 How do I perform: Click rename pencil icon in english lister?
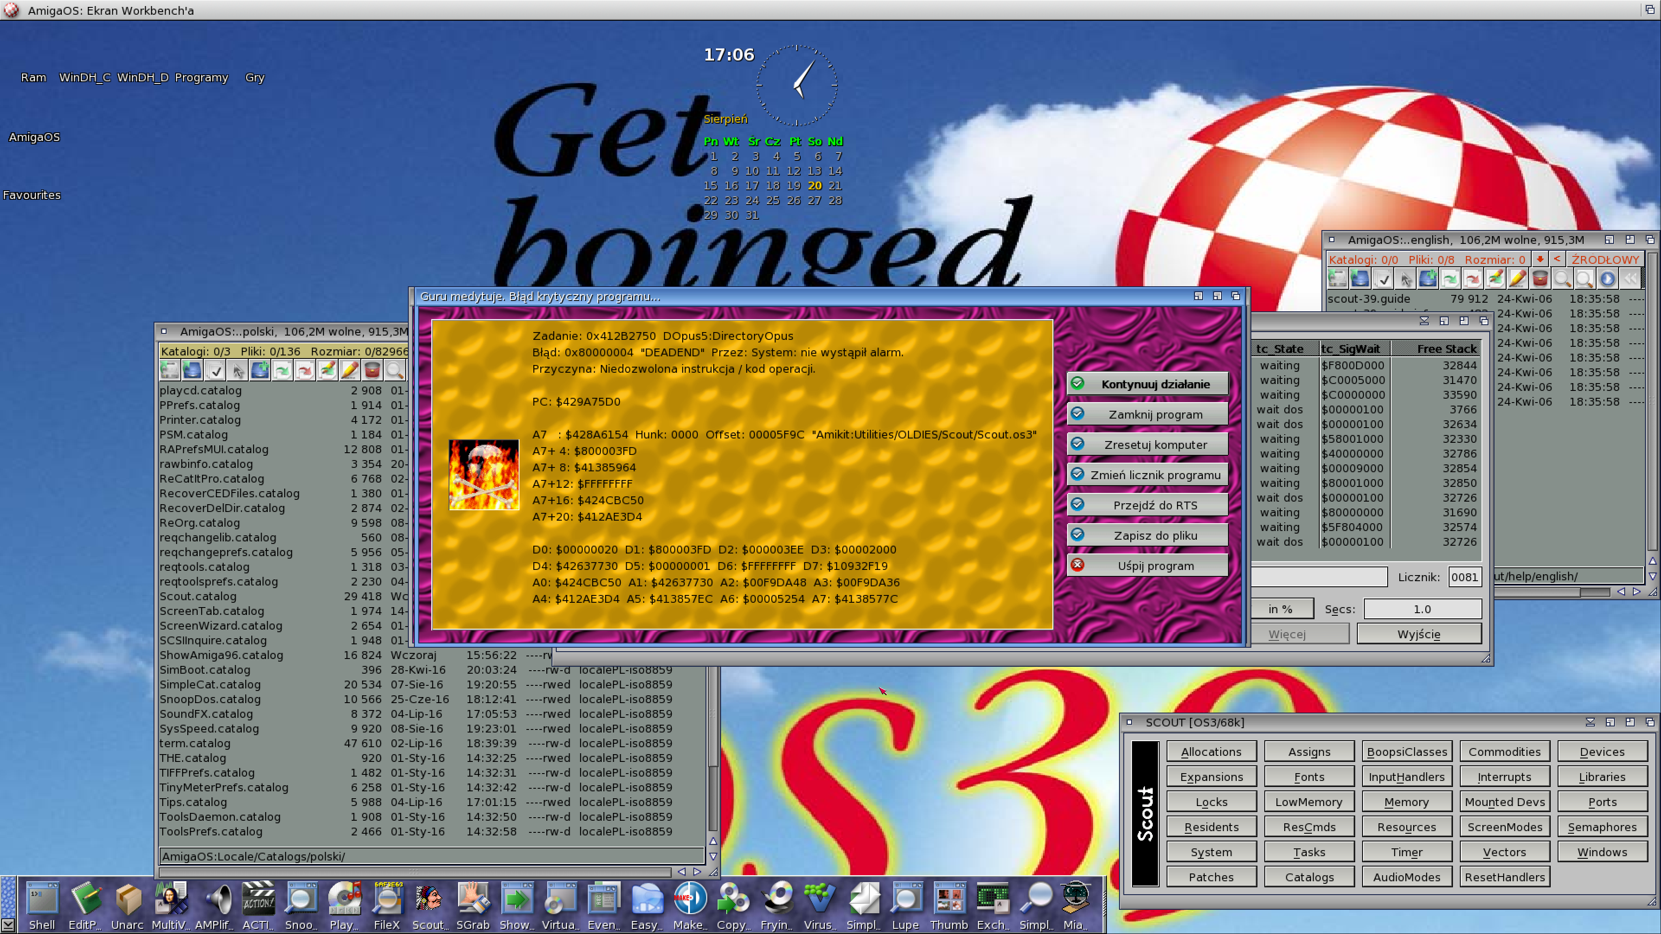1517,279
